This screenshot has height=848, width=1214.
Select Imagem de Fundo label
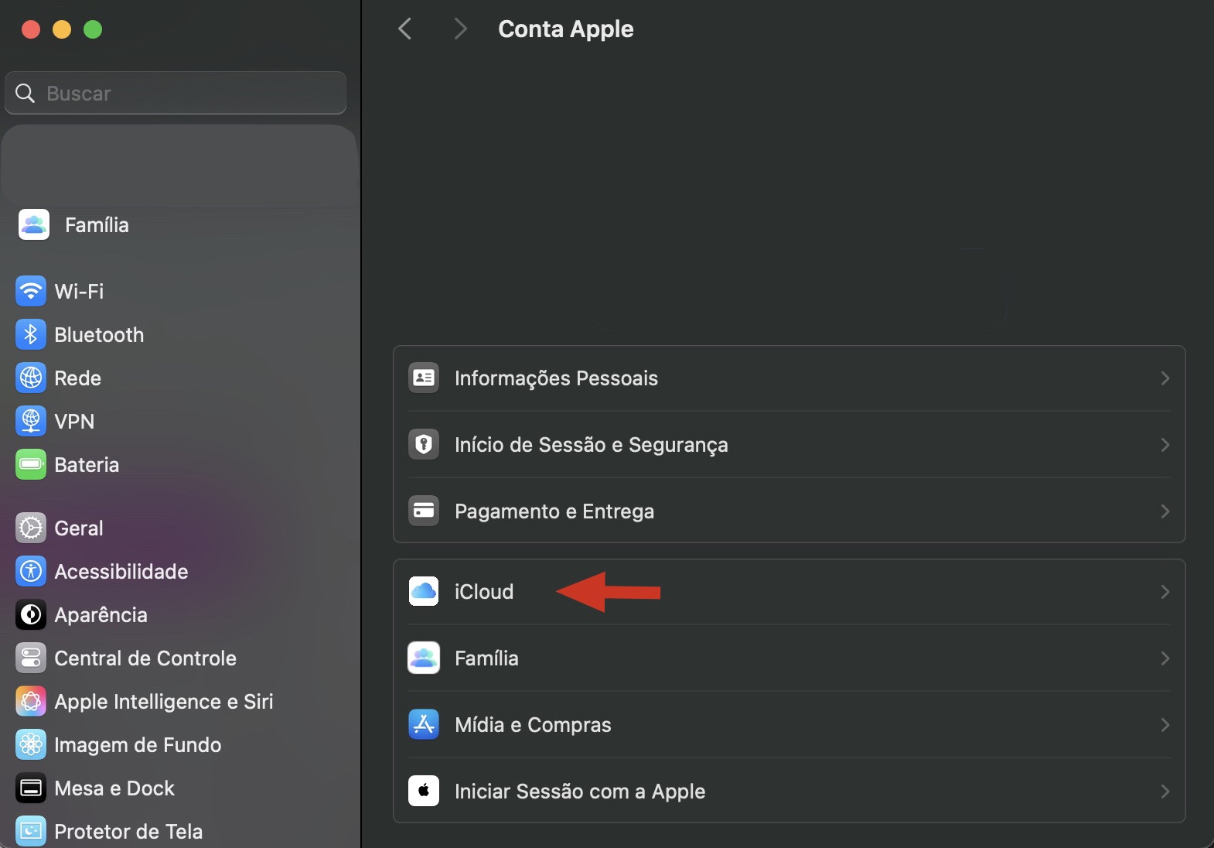coord(138,744)
